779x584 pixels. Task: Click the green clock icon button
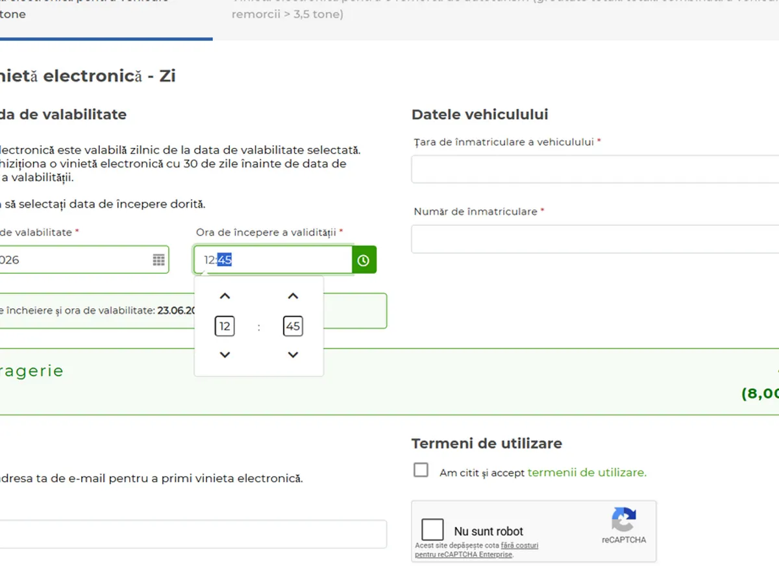pos(364,260)
